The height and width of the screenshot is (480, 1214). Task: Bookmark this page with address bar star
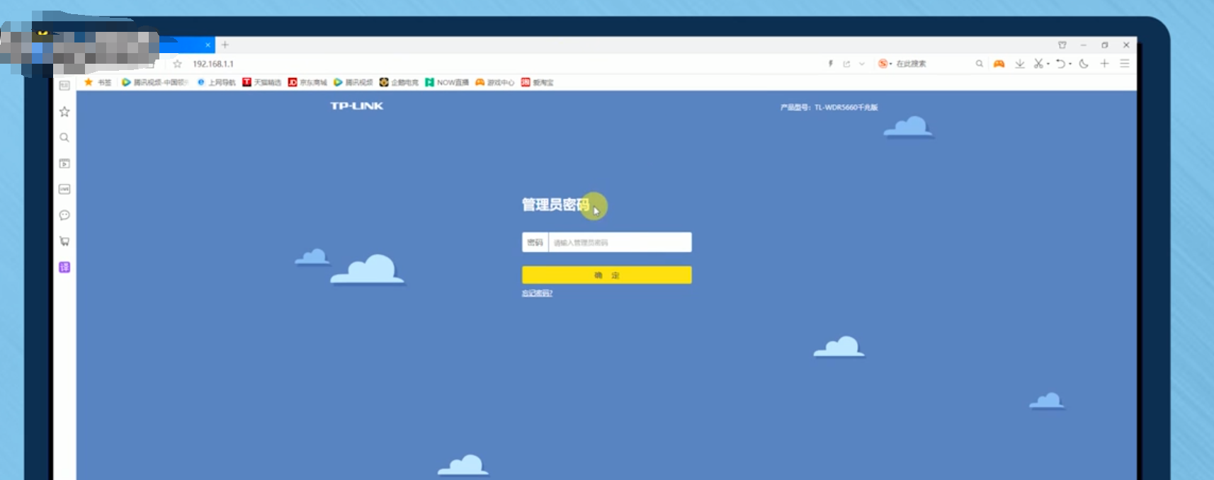178,64
